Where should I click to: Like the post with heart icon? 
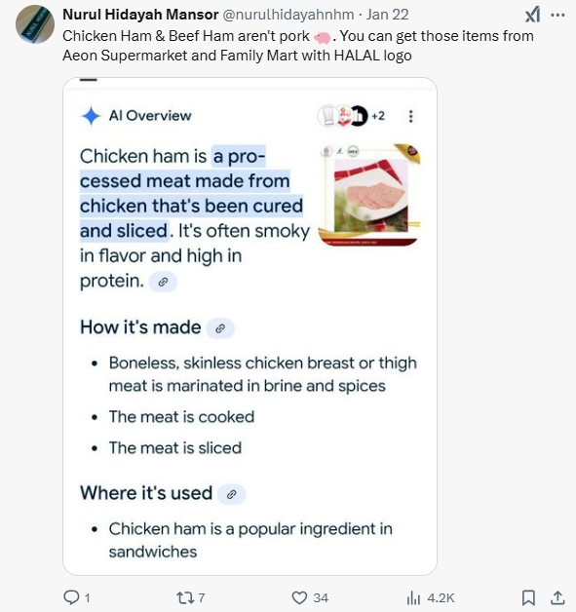point(299,597)
